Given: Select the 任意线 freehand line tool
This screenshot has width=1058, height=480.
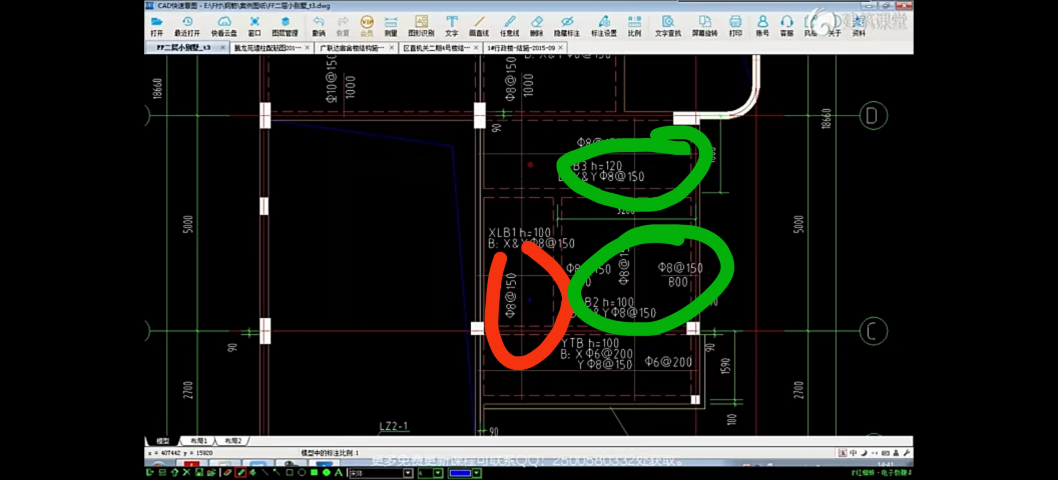Looking at the screenshot, I should 510,26.
